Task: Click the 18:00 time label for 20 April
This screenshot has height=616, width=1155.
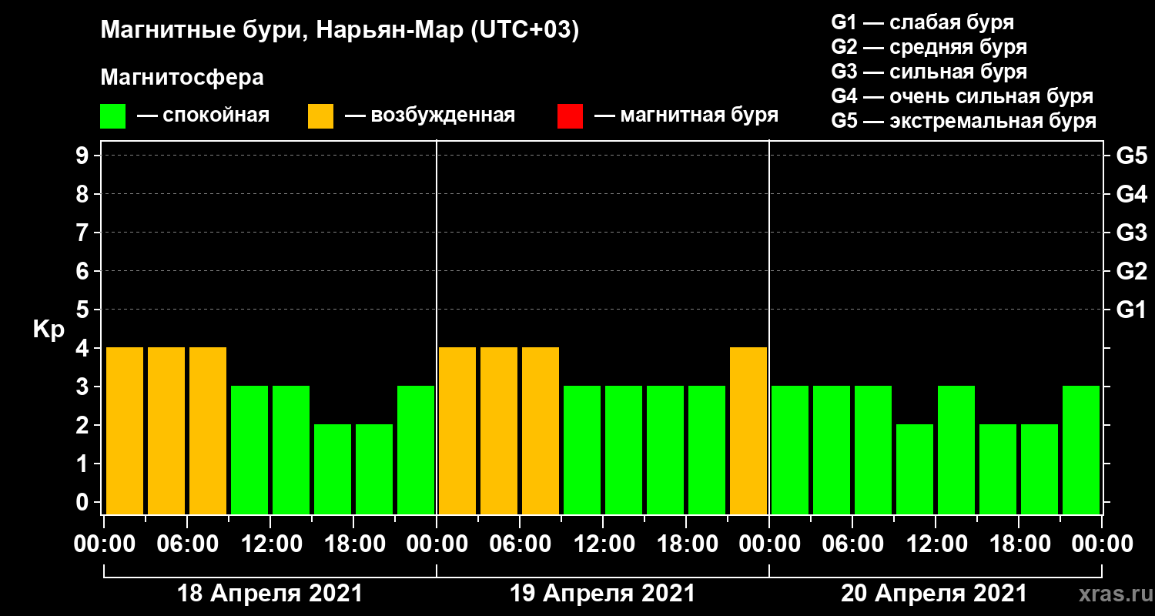Action: pyautogui.click(x=1019, y=544)
